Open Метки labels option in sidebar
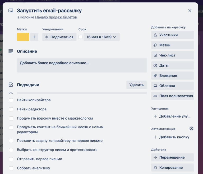Image resolution: width=203 pixels, height=174 pixels. click(172, 45)
